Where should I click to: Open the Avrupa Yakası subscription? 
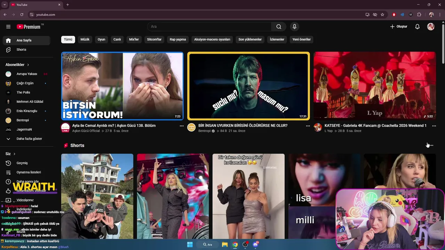[26, 74]
